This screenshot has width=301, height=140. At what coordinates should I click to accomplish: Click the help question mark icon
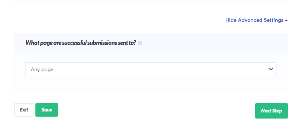pyautogui.click(x=140, y=43)
